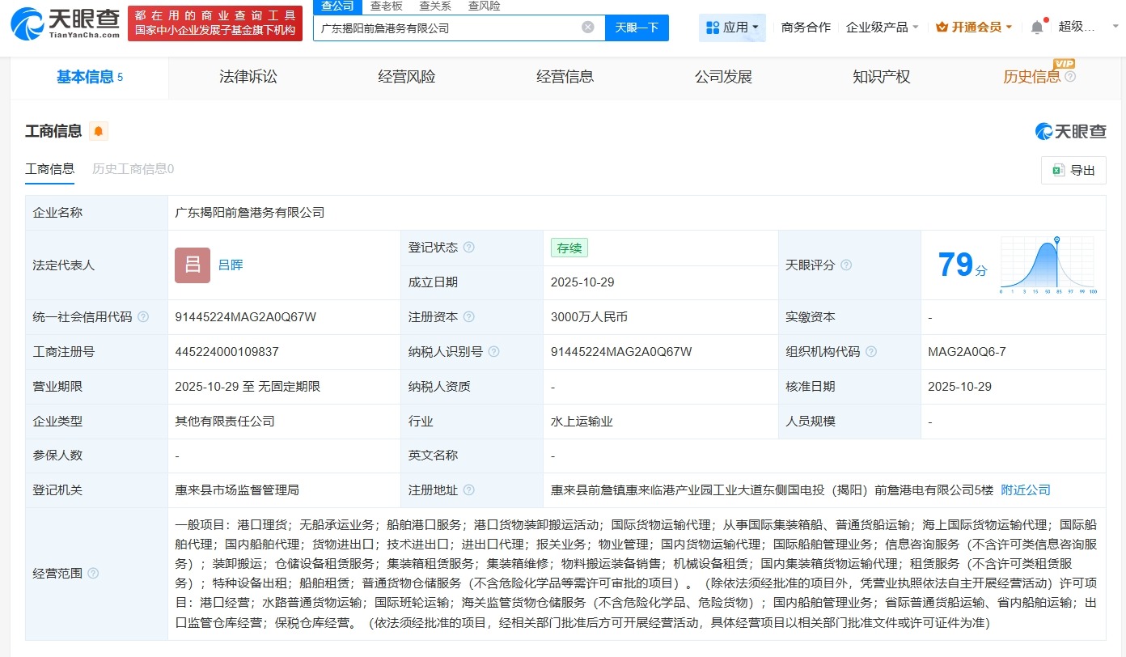This screenshot has height=657, width=1126.
Task: Switch to the 法律诉讼 tab
Action: 248,76
